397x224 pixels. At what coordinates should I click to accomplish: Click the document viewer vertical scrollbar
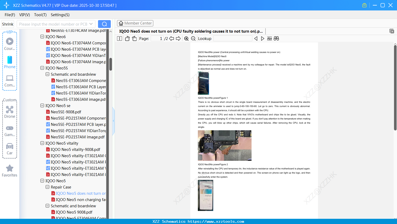395,88
